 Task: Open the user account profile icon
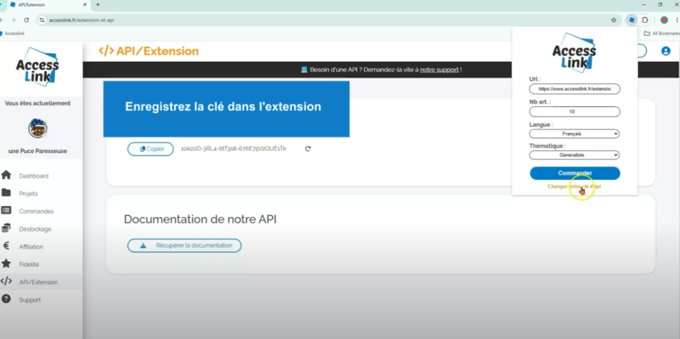665,51
